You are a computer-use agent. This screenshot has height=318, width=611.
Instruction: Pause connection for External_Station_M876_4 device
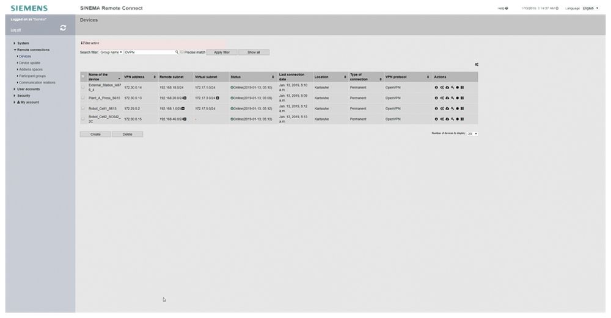[462, 87]
